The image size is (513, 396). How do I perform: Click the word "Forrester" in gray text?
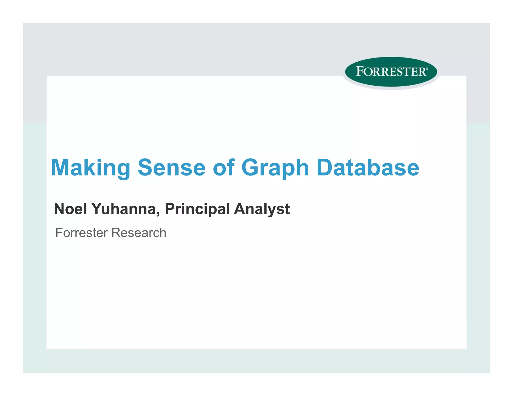pyautogui.click(x=81, y=233)
